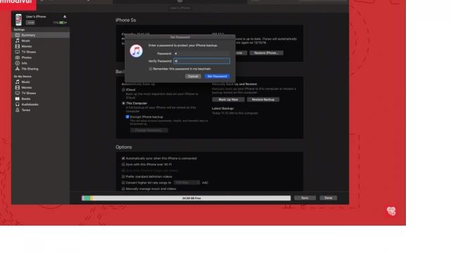Click the storage capacity bar

coord(186,198)
